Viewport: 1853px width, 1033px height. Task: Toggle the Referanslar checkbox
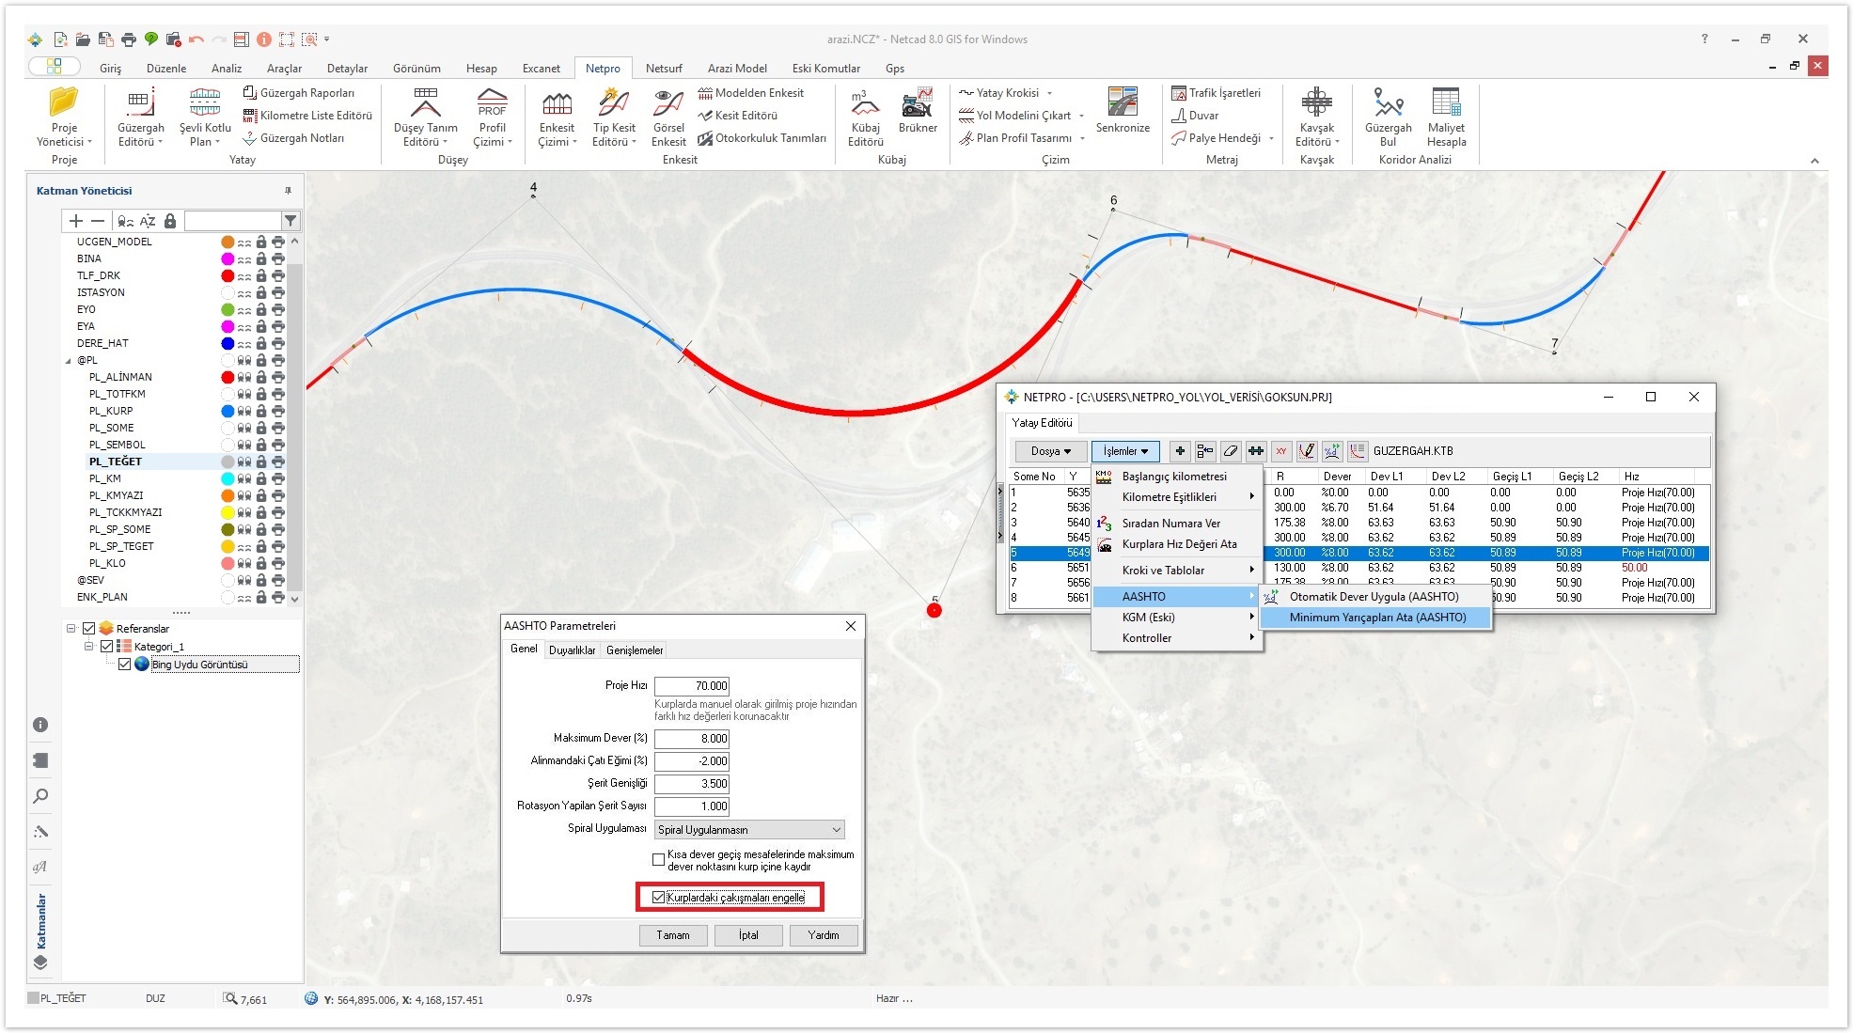pyautogui.click(x=89, y=629)
